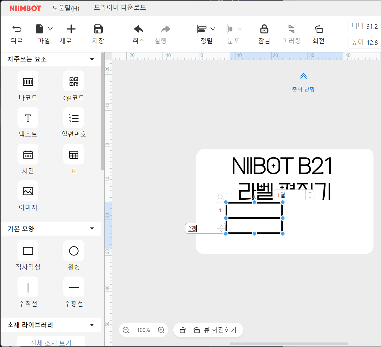Rotate the element with 회전 icon
Viewport: 381px width, 347px height.
[x=319, y=29]
